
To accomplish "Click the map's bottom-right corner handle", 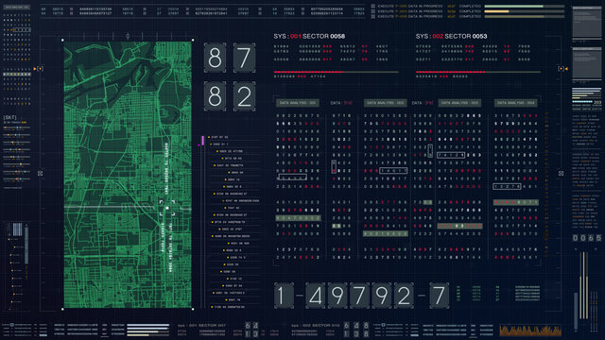I will 193,309.
